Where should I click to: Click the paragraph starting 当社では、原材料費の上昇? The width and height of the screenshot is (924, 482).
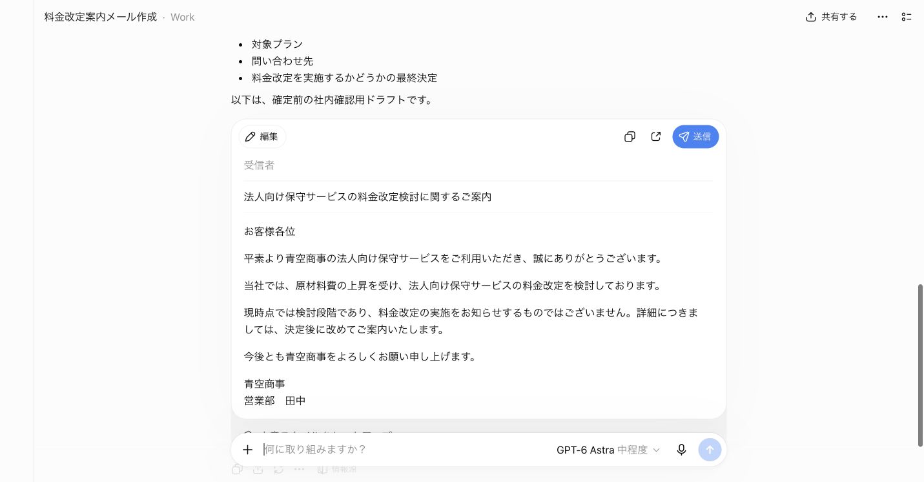(x=455, y=286)
